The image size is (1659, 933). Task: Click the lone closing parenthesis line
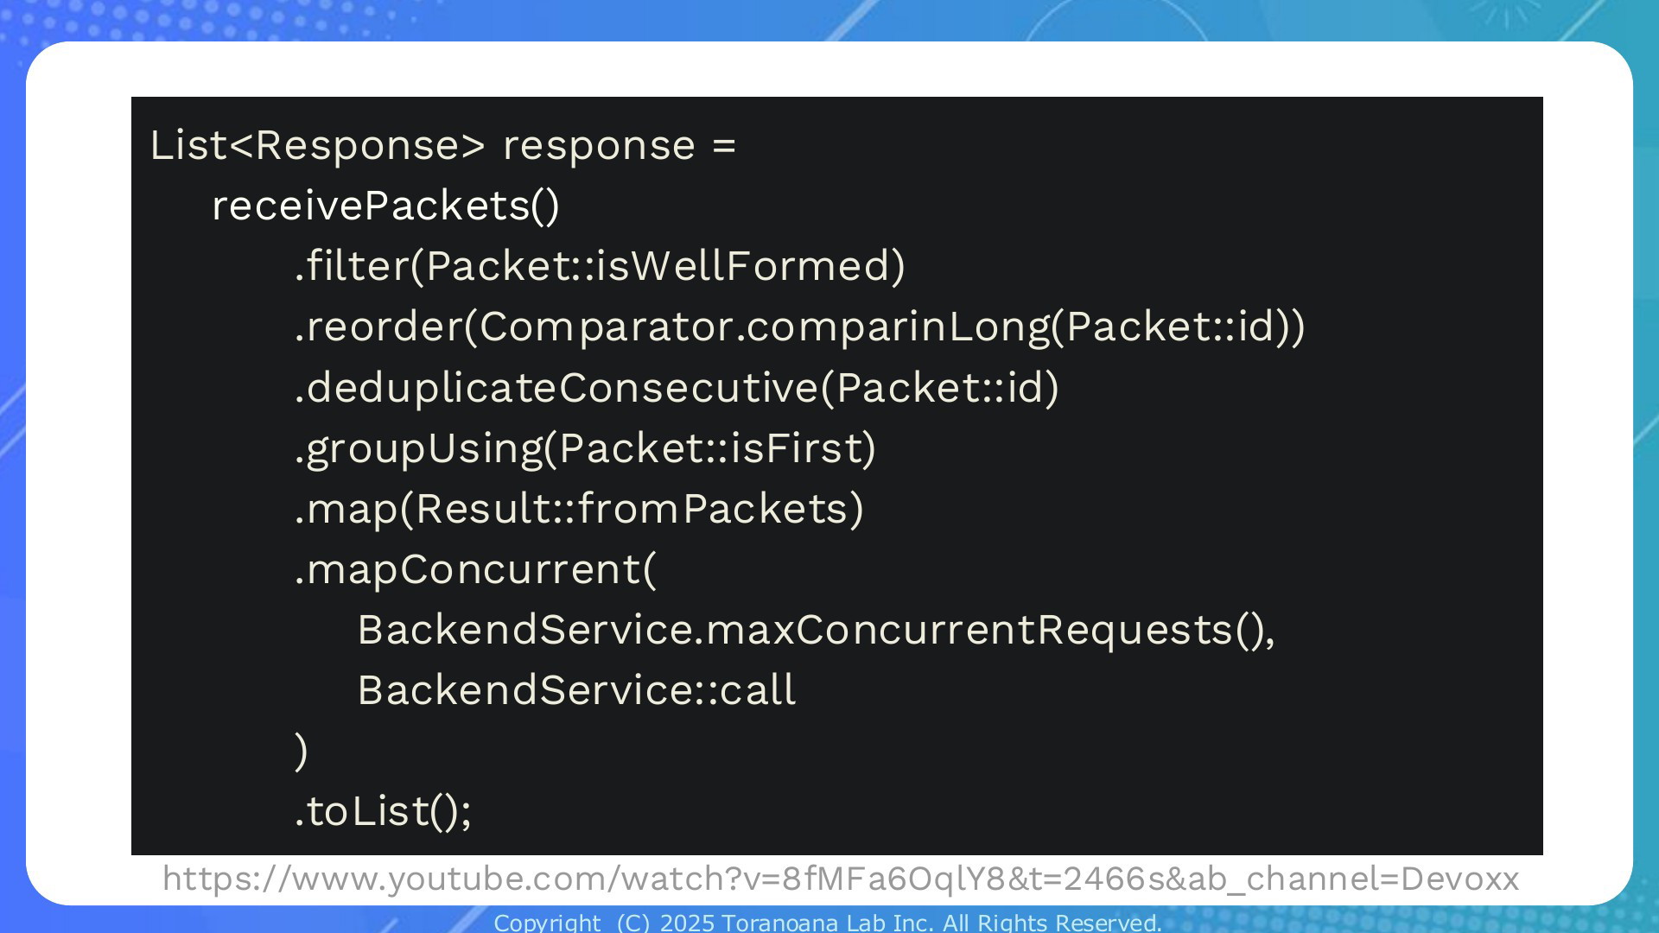coord(301,752)
